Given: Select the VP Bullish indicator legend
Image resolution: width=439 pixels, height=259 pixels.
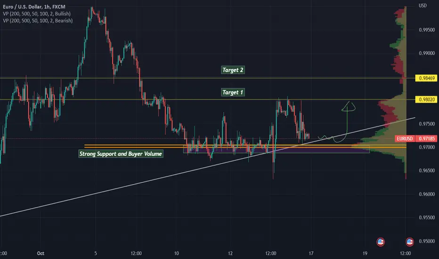Looking at the screenshot, I should tap(37, 14).
